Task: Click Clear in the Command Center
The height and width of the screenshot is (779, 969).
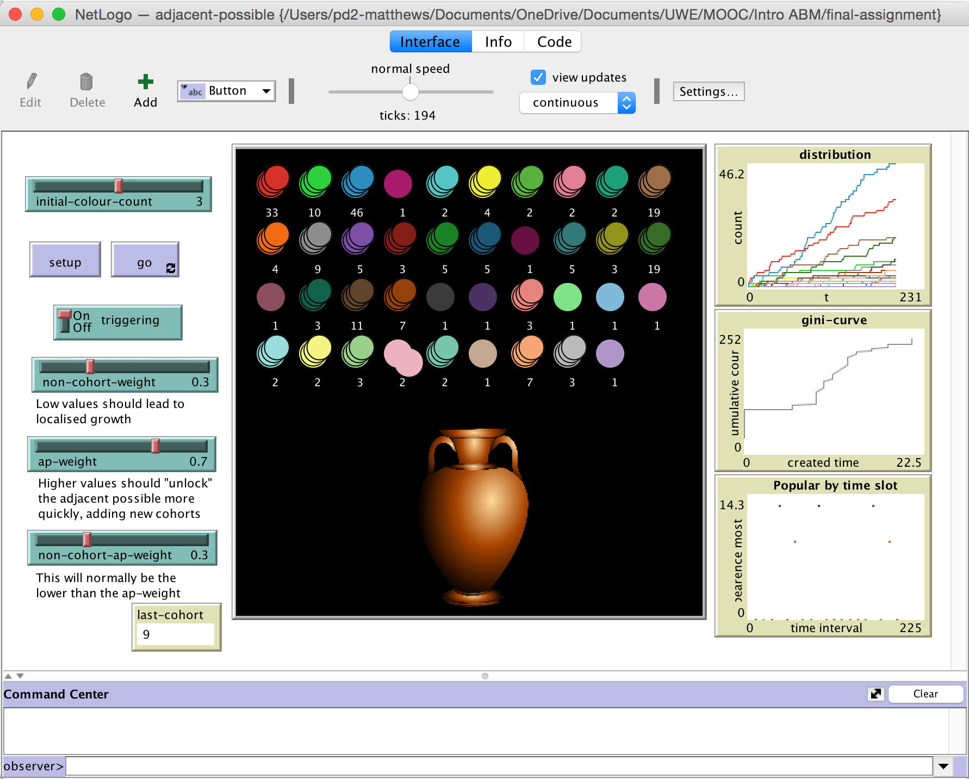Action: [x=925, y=694]
